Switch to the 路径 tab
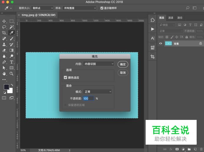204x152 pixels. (x=180, y=18)
